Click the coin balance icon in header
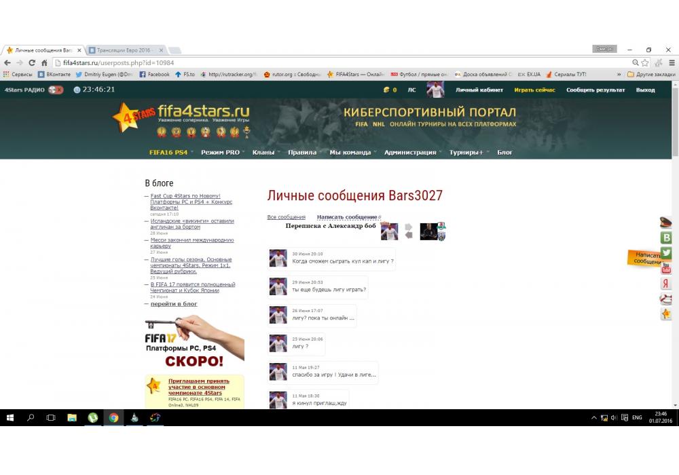The width and height of the screenshot is (679, 475). [x=386, y=90]
